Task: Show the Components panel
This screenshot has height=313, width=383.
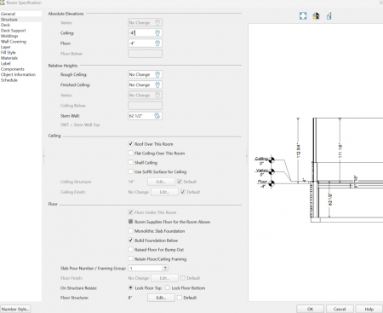Action: pos(13,69)
